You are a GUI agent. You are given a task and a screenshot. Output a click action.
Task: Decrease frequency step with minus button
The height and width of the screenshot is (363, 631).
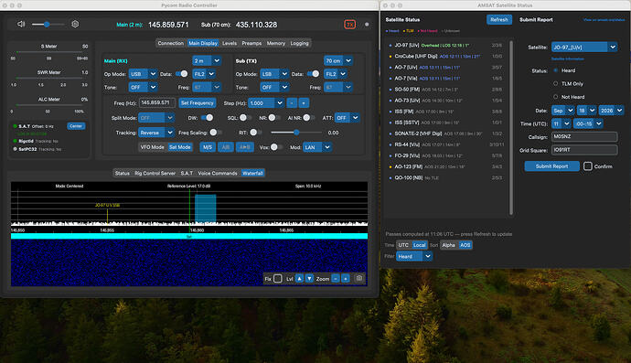[292, 103]
